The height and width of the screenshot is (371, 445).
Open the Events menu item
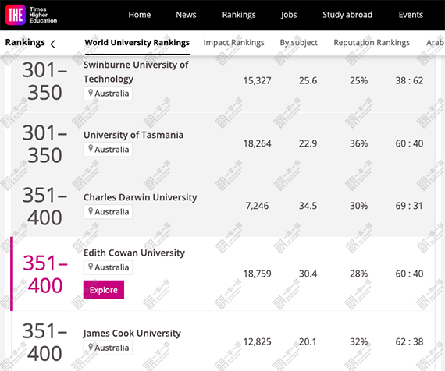point(411,15)
